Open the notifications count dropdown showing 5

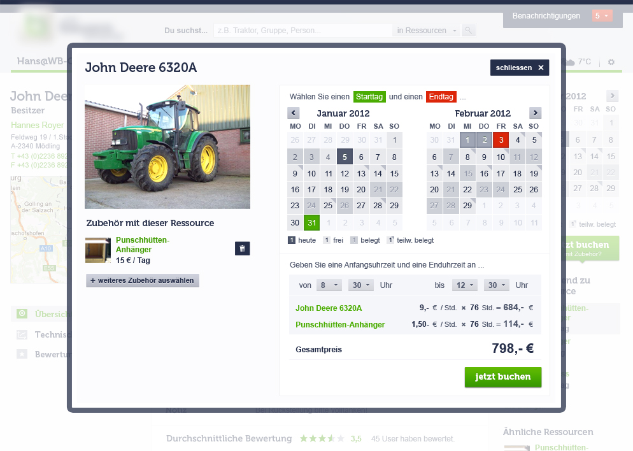point(602,16)
